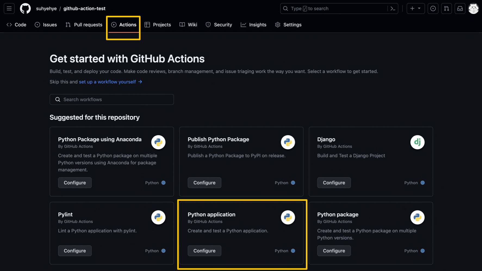Click the Python language tag on Django card
Viewport: 482px width, 271px height.
(414, 183)
